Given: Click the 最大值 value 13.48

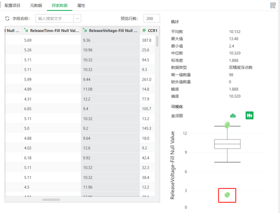Looking at the screenshot, I should coord(233,39).
